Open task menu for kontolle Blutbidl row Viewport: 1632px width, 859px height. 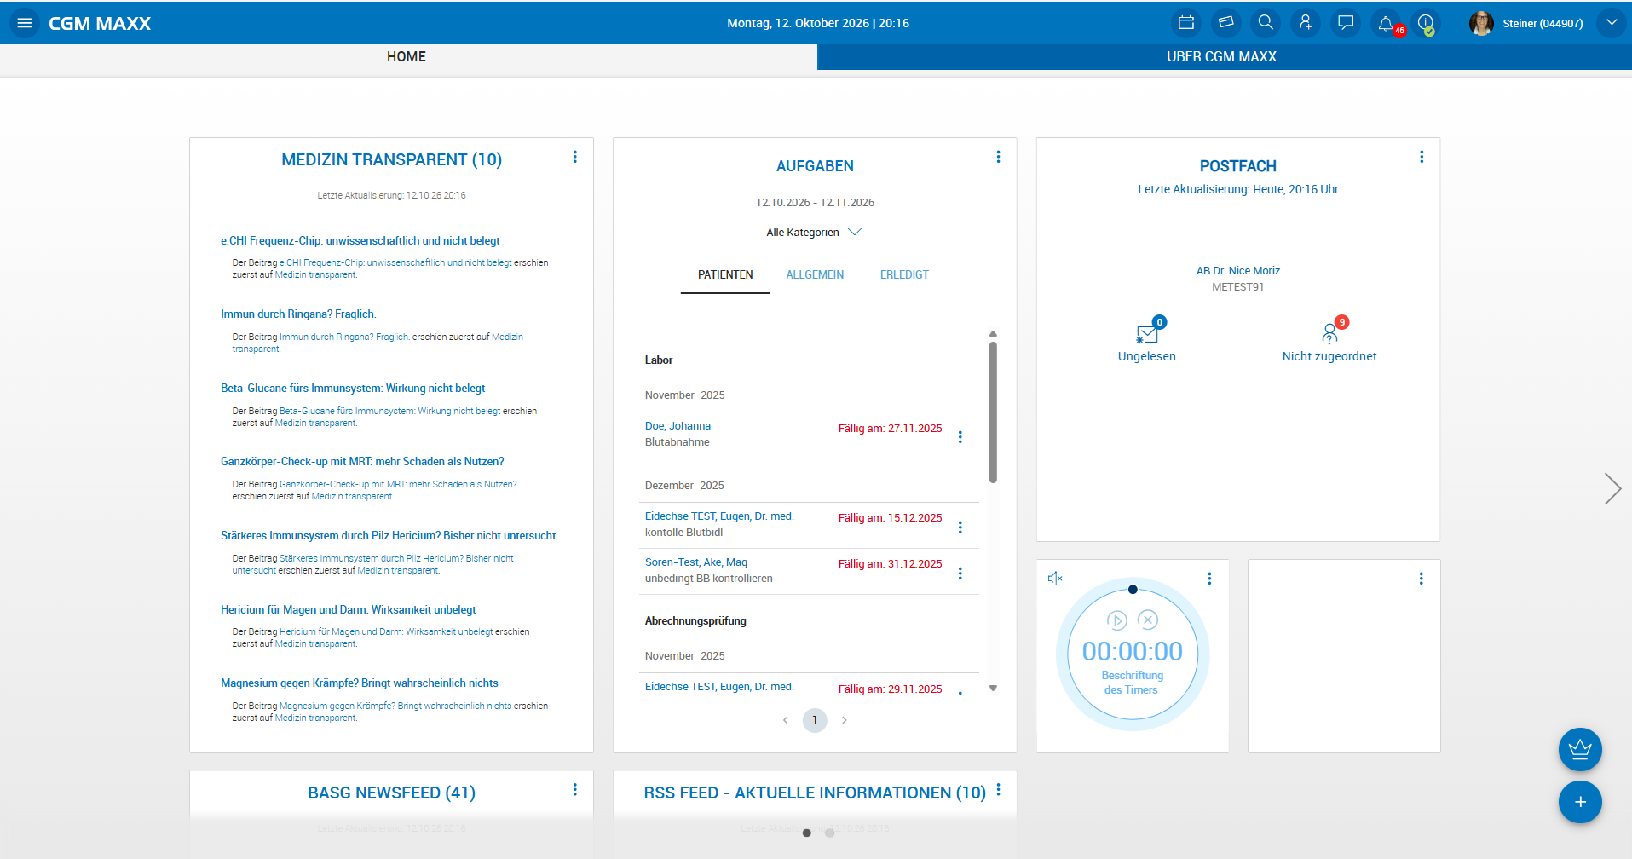[x=960, y=528]
